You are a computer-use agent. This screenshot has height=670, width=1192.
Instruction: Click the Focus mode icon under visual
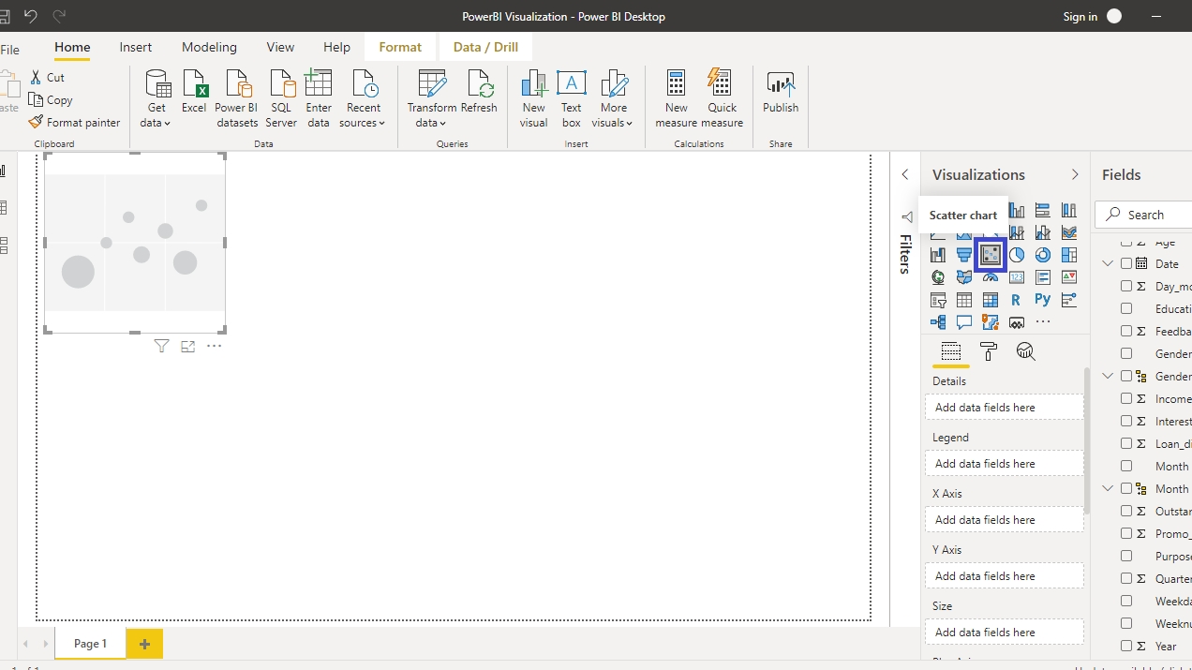[187, 347]
